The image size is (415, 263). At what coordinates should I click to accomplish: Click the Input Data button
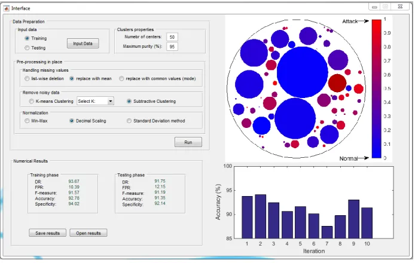pos(83,44)
